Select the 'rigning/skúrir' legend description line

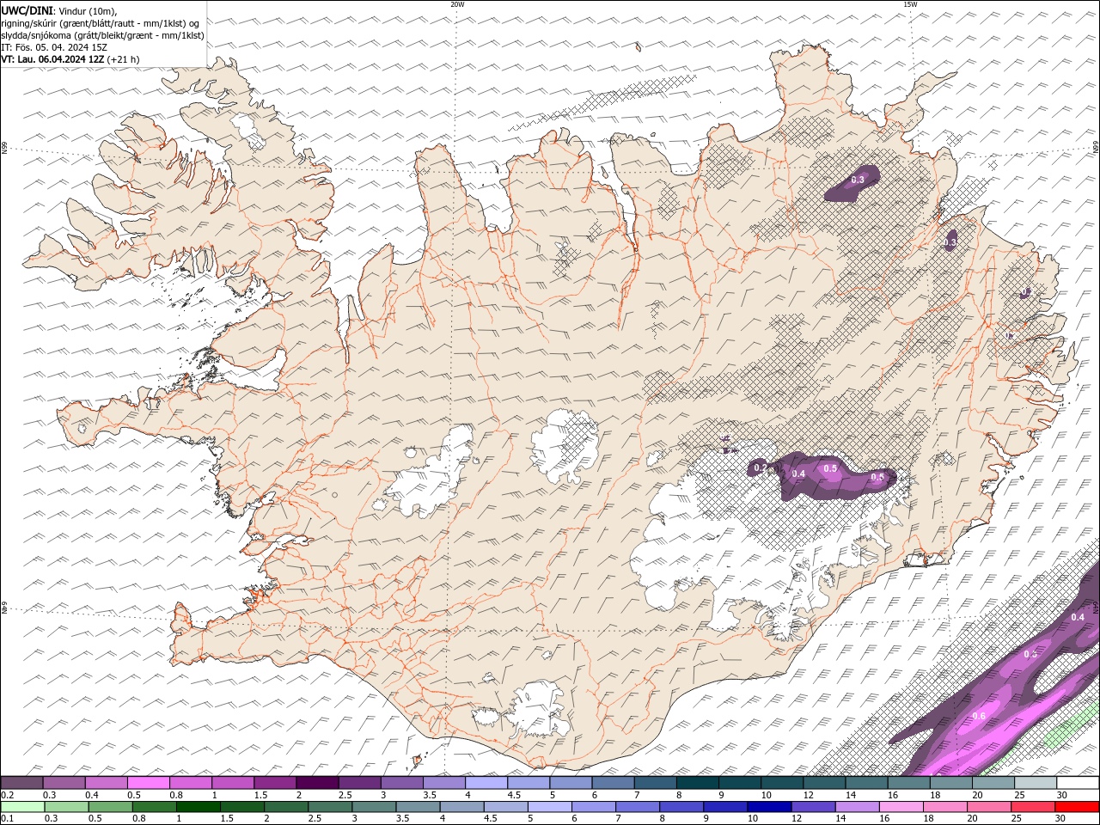[101, 23]
